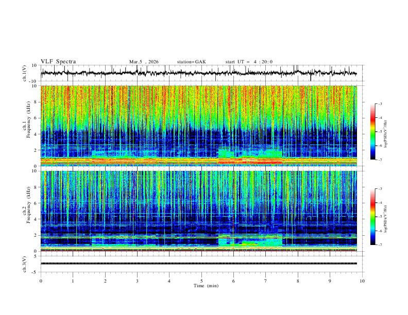This screenshot has height=315, width=408.
Task: Click the ch.1 spectrogram color scale bar
Action: pos(373,132)
